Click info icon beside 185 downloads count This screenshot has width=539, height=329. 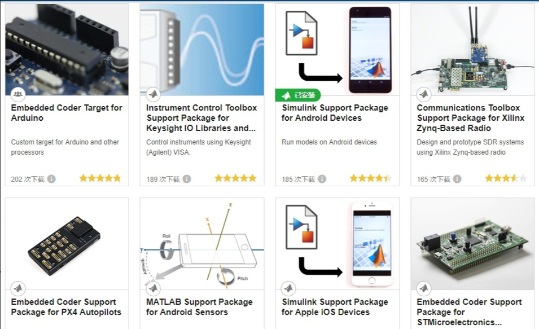point(322,179)
